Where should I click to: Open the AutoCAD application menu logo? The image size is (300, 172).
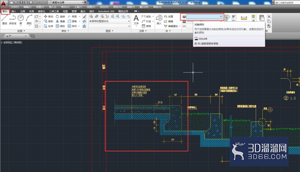pyautogui.click(x=4, y=3)
